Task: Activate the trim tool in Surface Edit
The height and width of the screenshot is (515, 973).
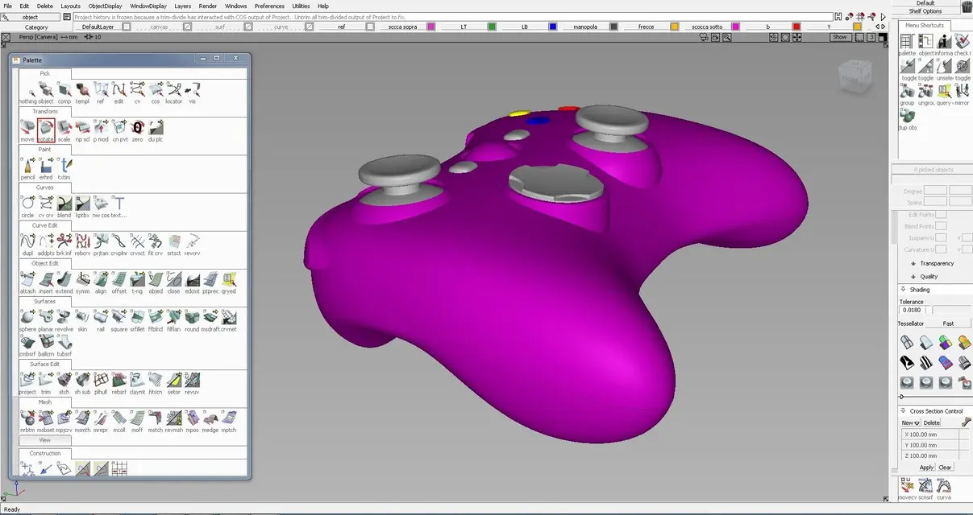Action: click(46, 381)
